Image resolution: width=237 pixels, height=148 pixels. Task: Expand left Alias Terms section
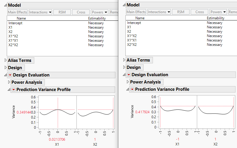tap(6, 60)
